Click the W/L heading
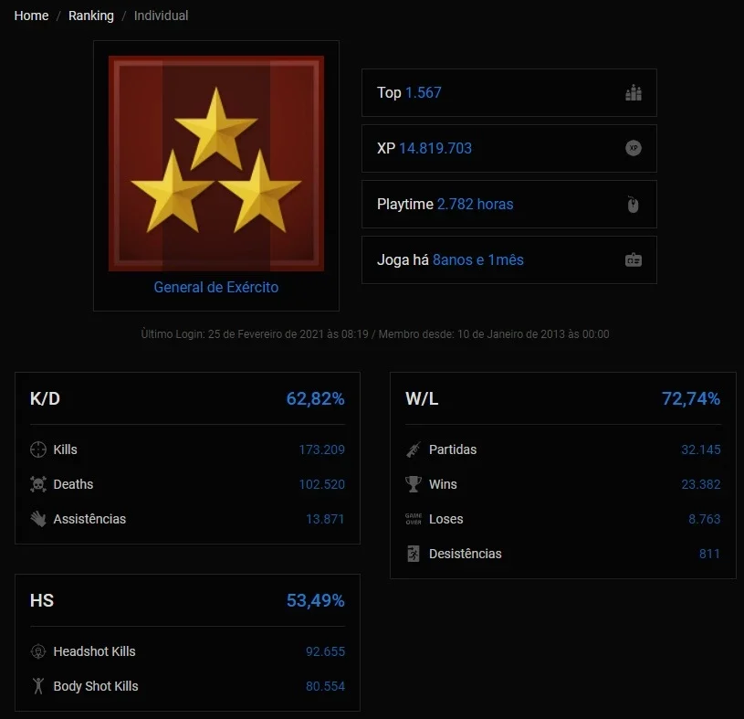Image resolution: width=744 pixels, height=719 pixels. 422,398
